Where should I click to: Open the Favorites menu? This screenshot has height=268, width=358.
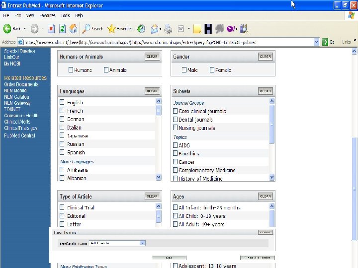click(47, 15)
